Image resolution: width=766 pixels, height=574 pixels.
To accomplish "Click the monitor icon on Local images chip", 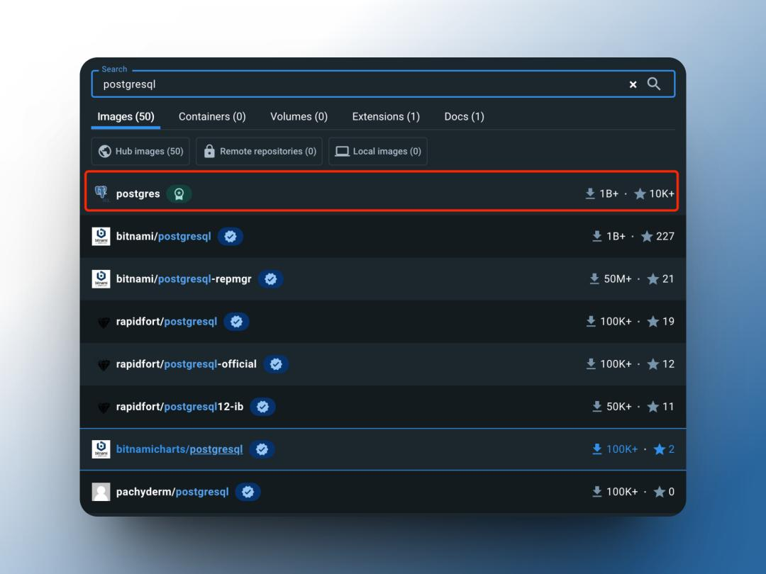I will pyautogui.click(x=342, y=150).
